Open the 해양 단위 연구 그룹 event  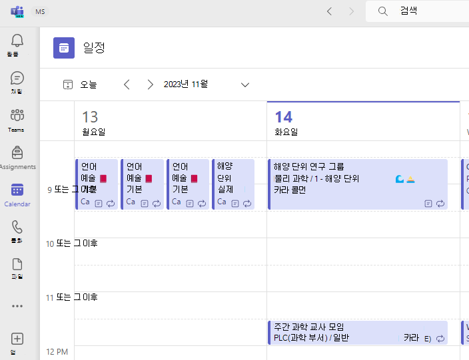(x=358, y=184)
